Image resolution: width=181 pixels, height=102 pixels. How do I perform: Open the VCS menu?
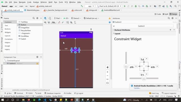pos(66,2)
